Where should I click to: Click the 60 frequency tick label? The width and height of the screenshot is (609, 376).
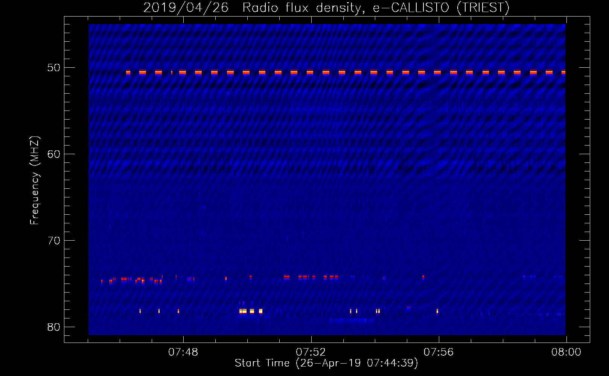(x=54, y=154)
